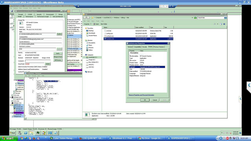251x141 pixels.
Task: Click Remove Properties and Personal Information link
Action: [x=141, y=95]
